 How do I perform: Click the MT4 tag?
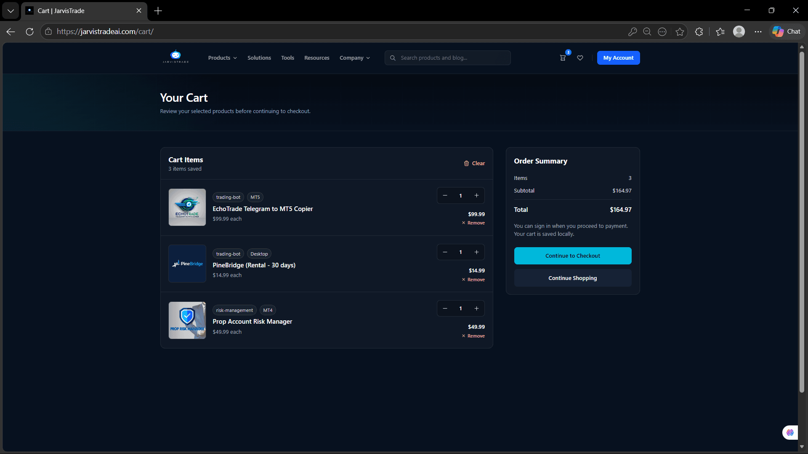(x=268, y=310)
